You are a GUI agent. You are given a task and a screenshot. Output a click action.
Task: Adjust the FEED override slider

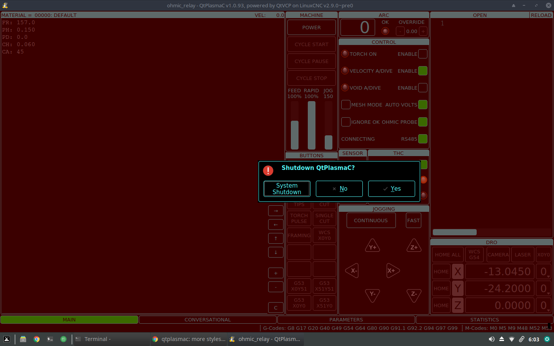[295, 125]
